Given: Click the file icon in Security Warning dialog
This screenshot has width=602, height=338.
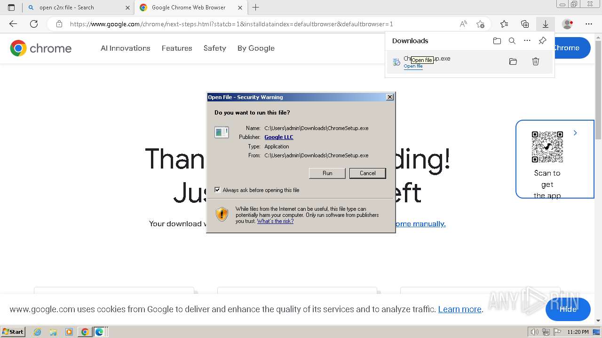Looking at the screenshot, I should pos(222,133).
